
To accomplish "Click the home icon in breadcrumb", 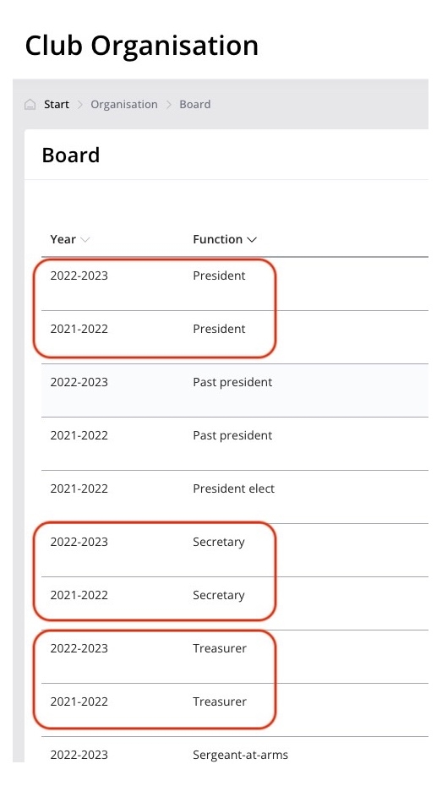I will [x=30, y=104].
